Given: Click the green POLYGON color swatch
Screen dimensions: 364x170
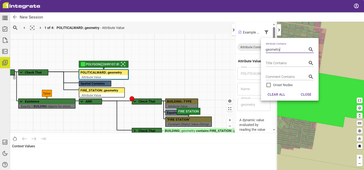Looking at the screenshot, I should click(83, 64).
